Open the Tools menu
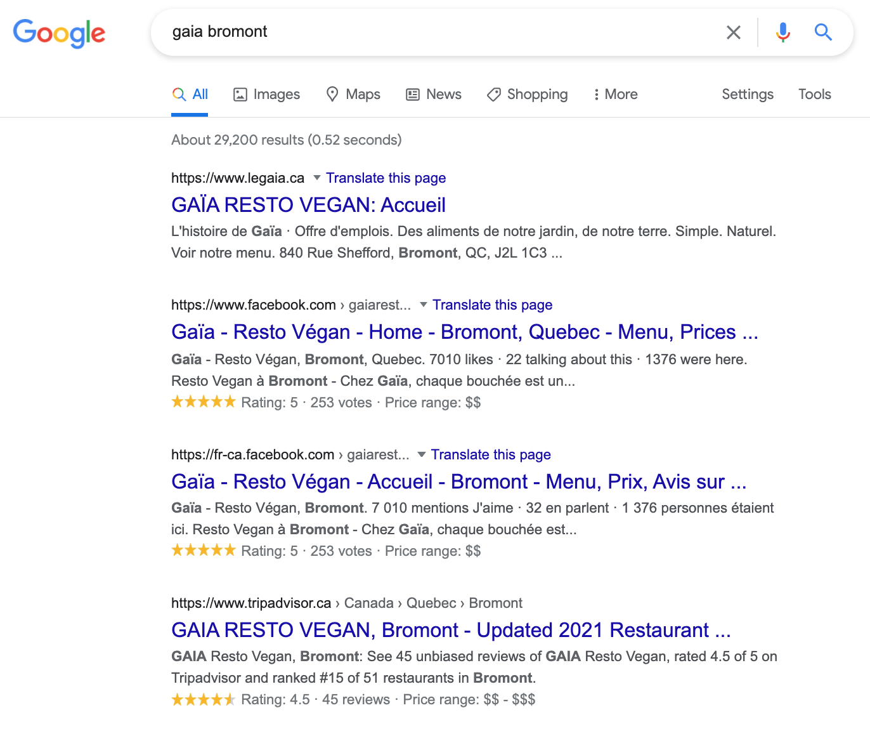 [814, 94]
